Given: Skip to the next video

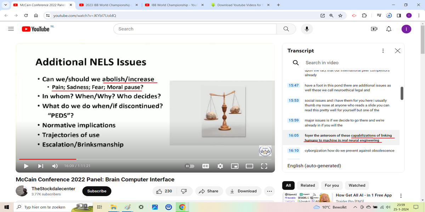Looking at the screenshot, I should [40, 166].
